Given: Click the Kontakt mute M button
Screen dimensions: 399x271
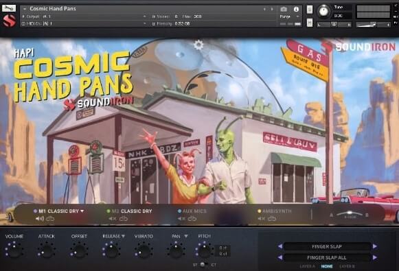Looking at the screenshot, I should pos(310,23).
